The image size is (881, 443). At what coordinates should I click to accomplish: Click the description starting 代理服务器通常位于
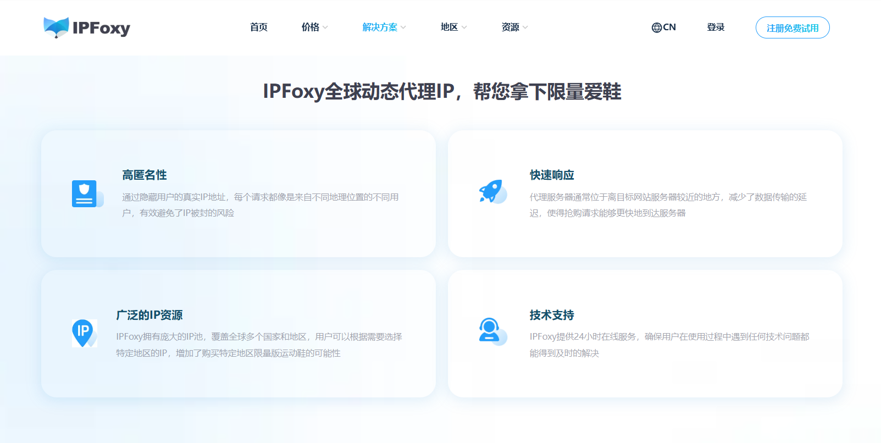[x=668, y=205]
